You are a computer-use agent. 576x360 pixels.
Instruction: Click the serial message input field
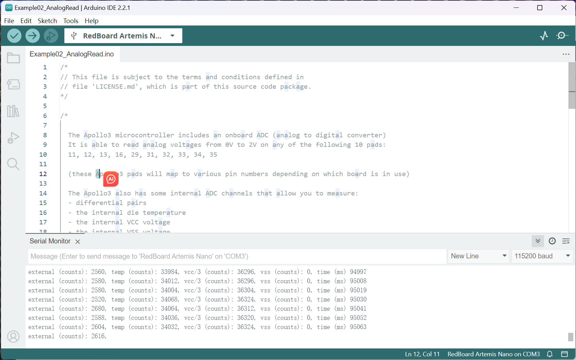pyautogui.click(x=237, y=256)
